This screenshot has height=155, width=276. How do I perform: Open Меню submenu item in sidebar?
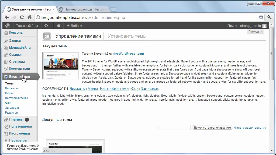point(9,93)
